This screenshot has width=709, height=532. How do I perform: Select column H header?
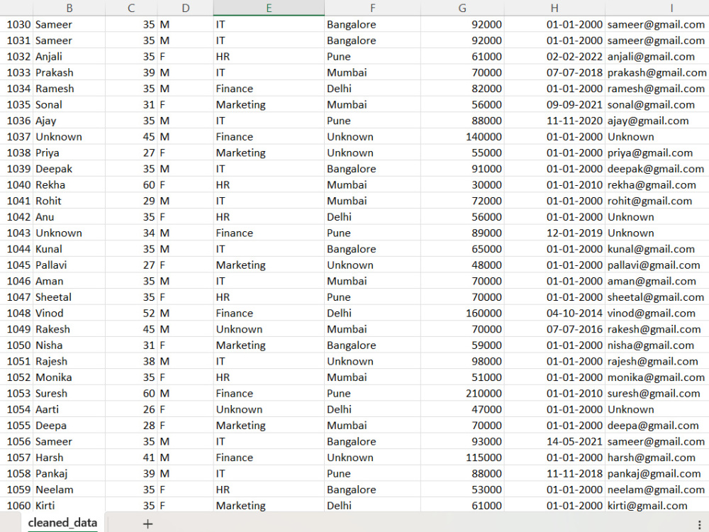(554, 8)
